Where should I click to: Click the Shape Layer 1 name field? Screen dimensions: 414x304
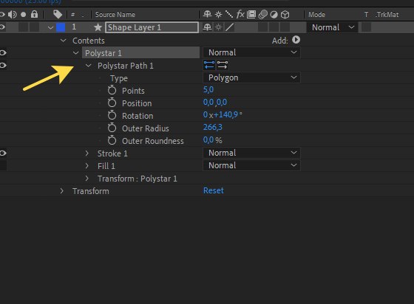(152, 27)
